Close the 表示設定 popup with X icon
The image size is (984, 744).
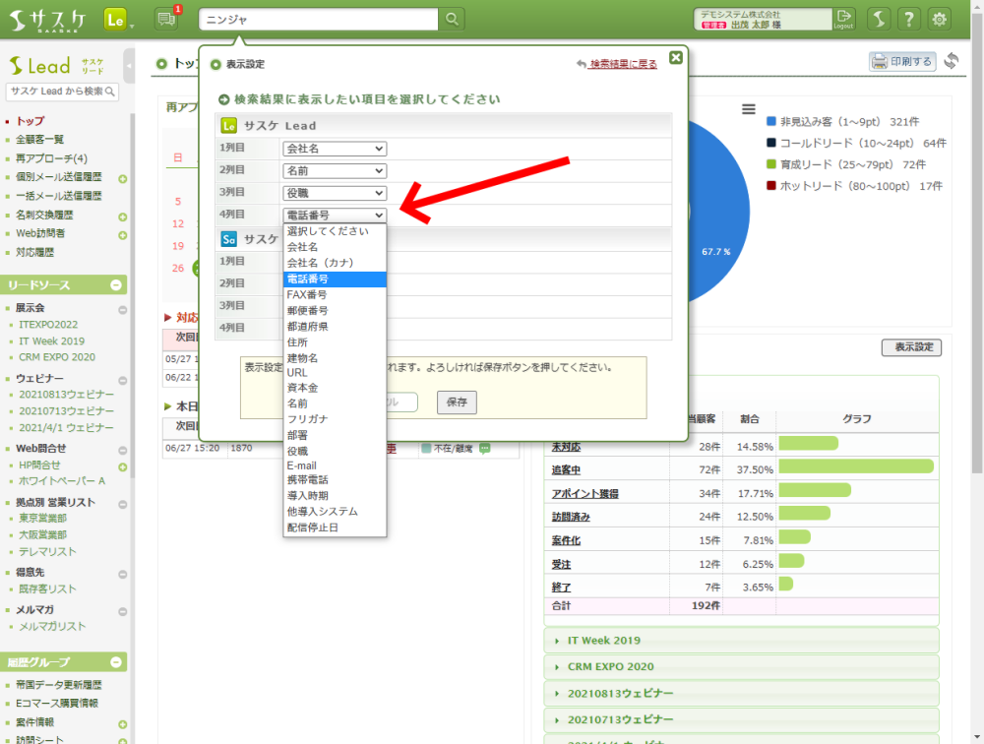pos(675,58)
